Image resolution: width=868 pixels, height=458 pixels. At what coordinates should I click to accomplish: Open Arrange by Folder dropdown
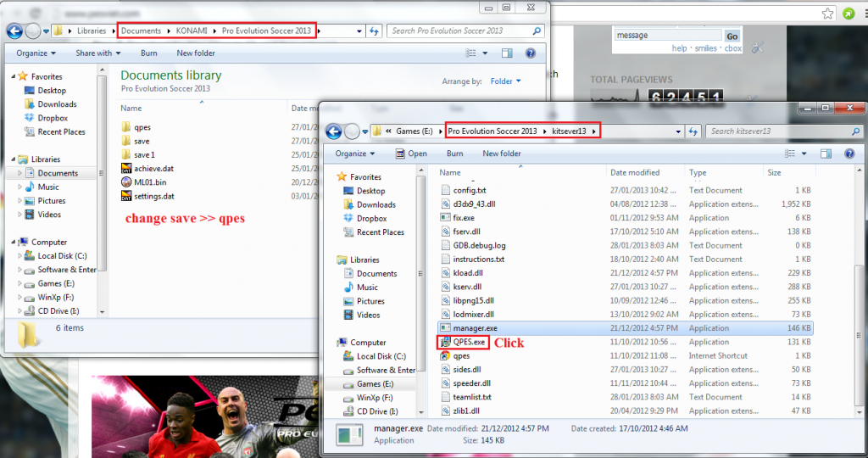pos(505,81)
